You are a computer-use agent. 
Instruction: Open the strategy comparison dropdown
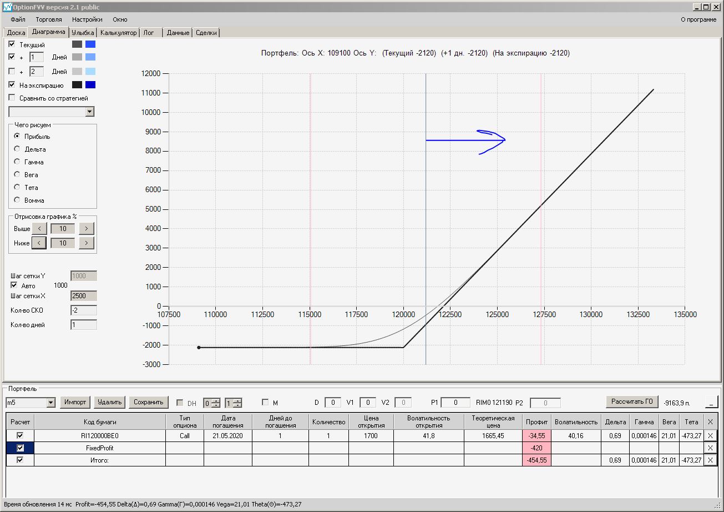(90, 112)
